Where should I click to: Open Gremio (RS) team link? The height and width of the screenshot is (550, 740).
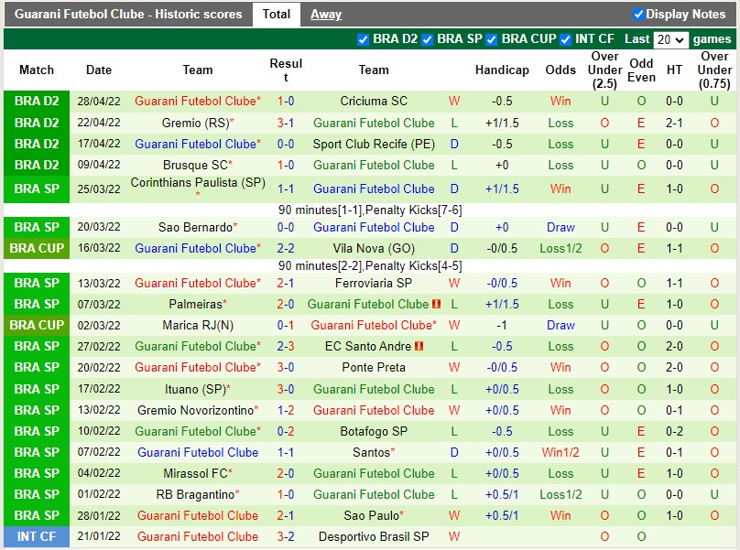pos(195,124)
